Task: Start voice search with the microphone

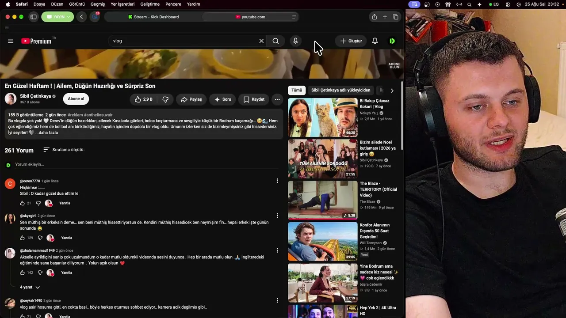Action: click(296, 41)
